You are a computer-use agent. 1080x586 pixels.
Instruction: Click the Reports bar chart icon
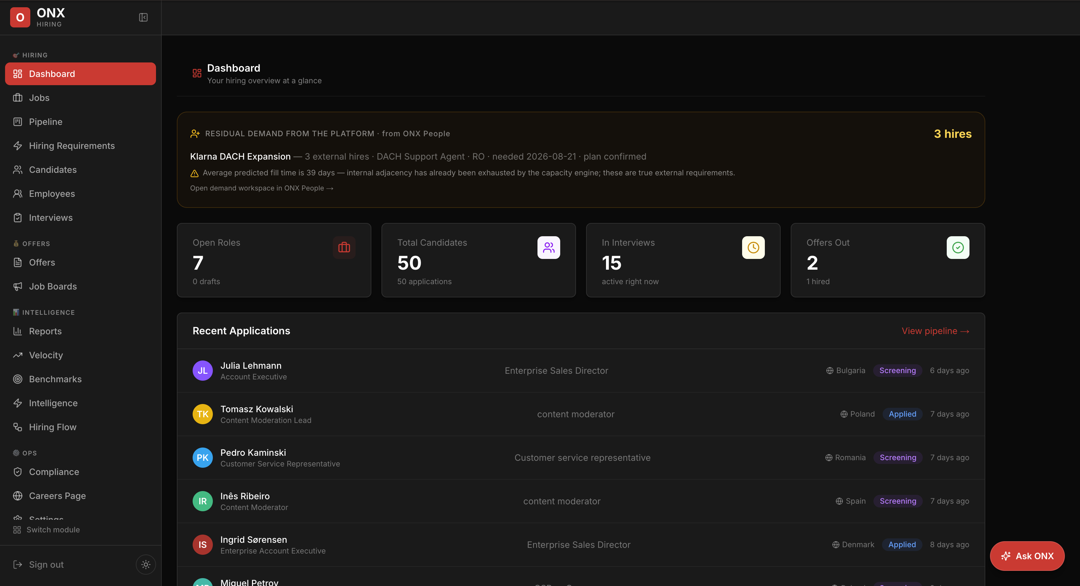click(x=18, y=331)
